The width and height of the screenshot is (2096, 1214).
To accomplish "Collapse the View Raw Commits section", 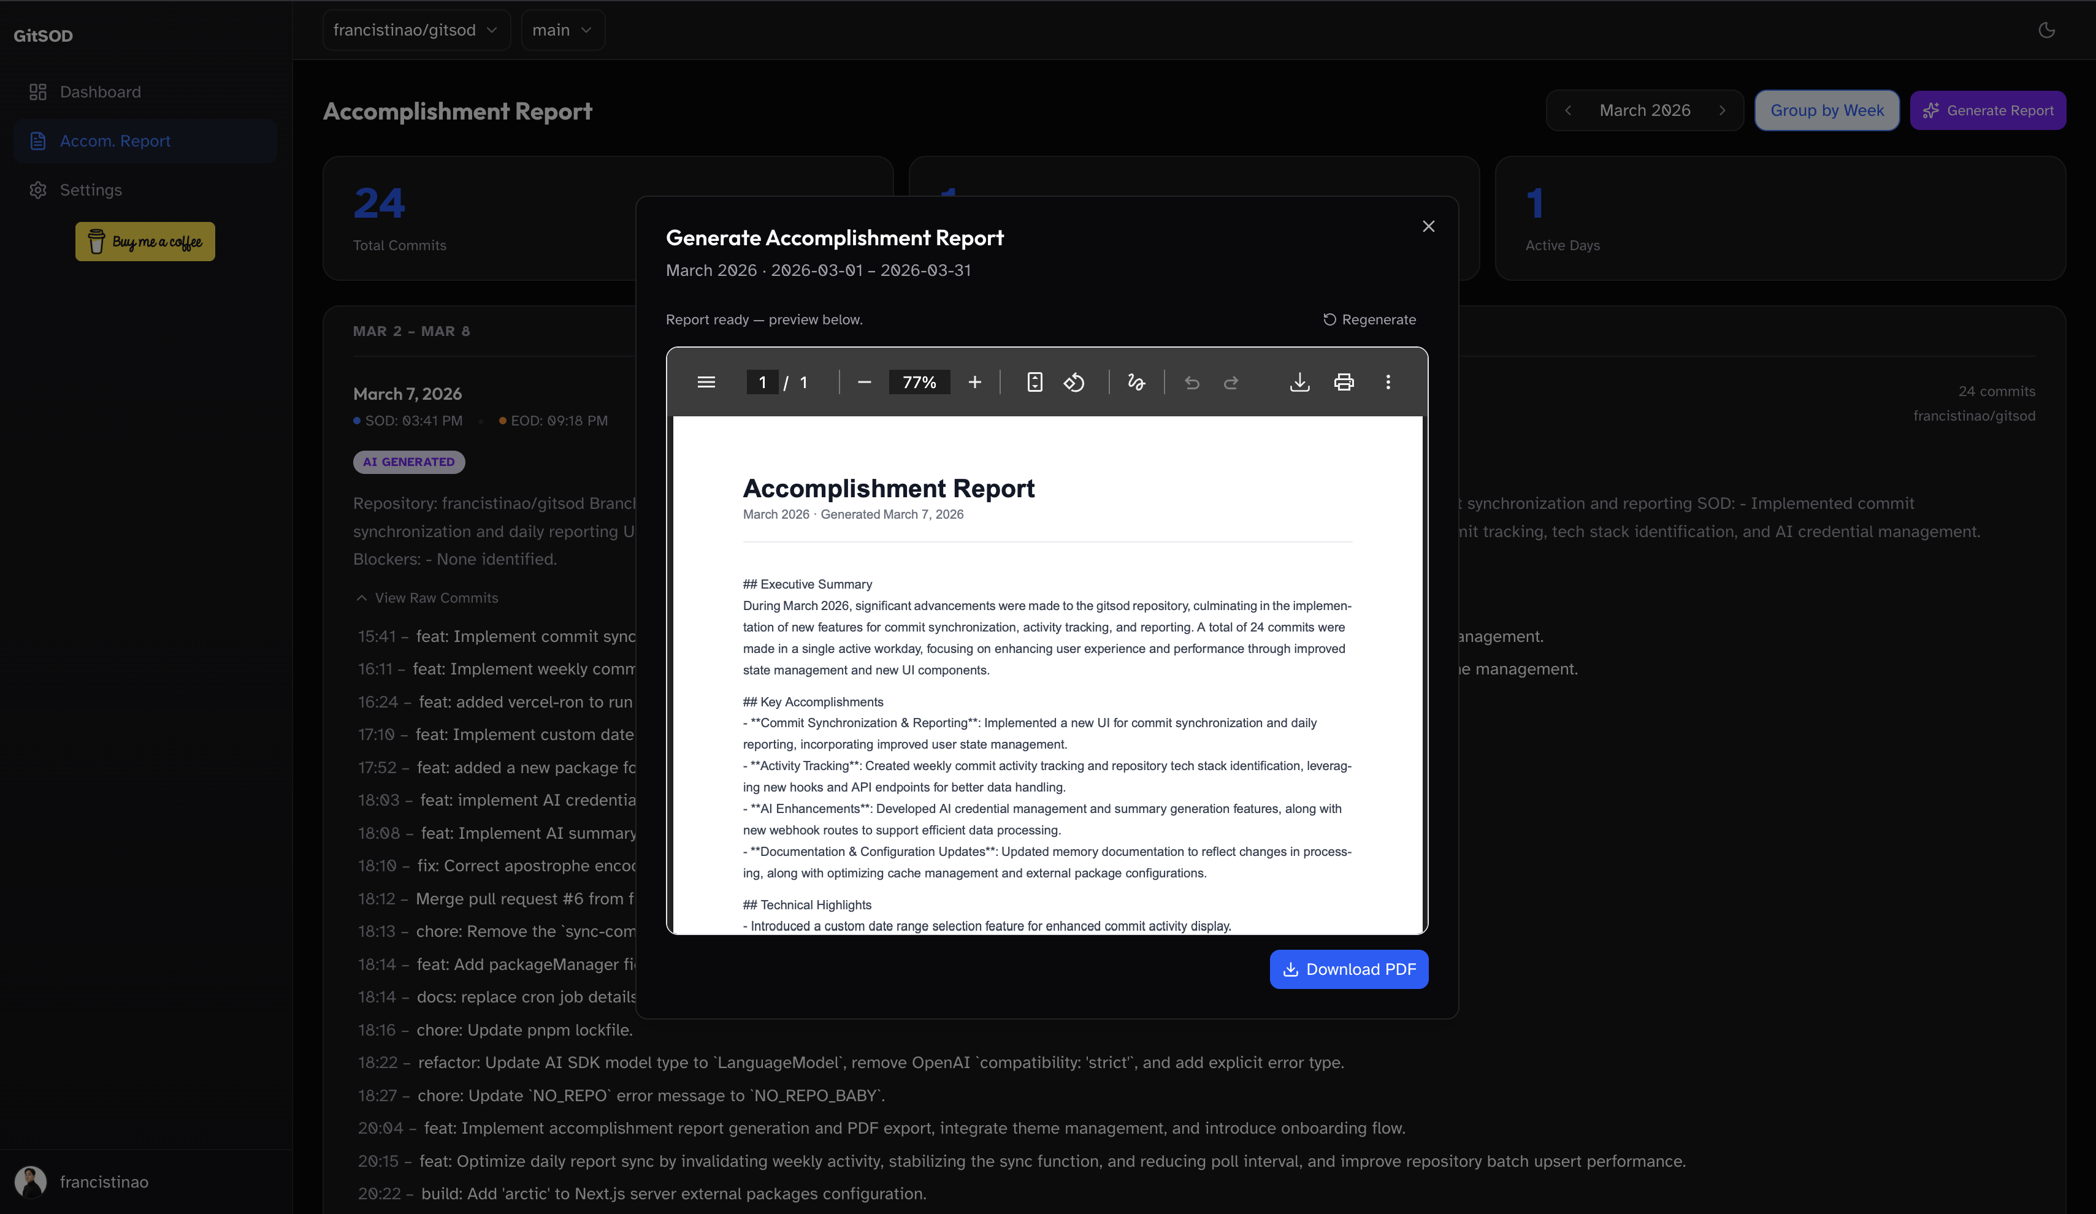I will tap(427, 598).
